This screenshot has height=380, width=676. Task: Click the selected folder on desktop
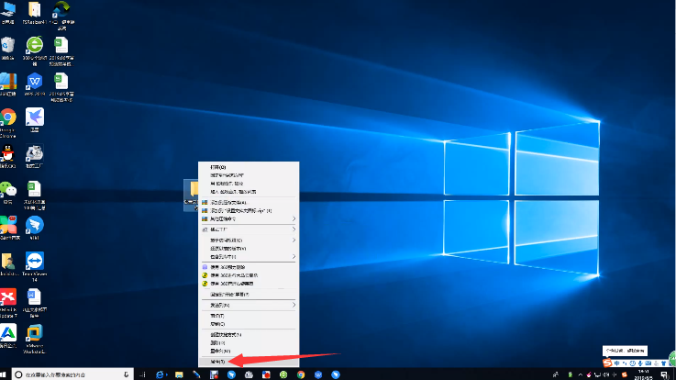191,190
